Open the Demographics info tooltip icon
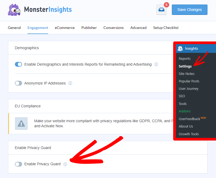The image size is (216, 178). 156,64
